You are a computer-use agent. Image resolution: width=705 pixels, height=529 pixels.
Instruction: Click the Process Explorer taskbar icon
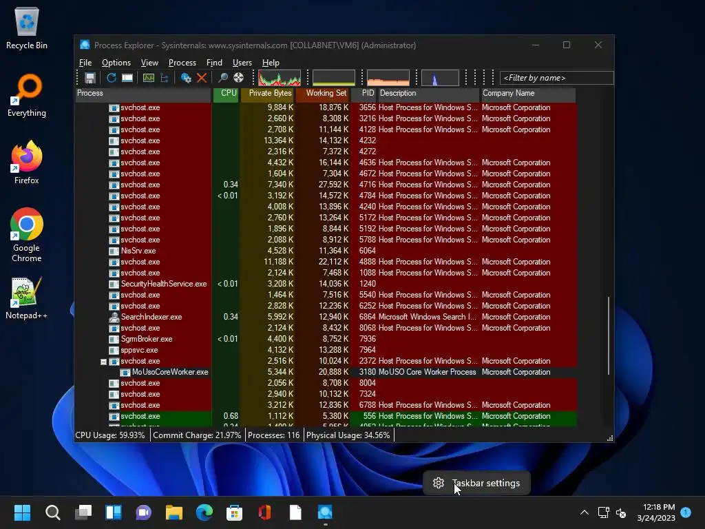pyautogui.click(x=325, y=512)
